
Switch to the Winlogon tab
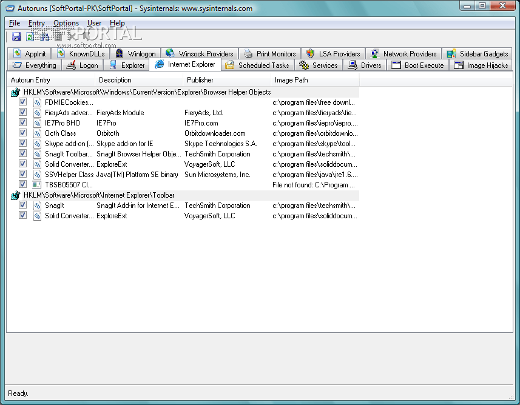136,54
